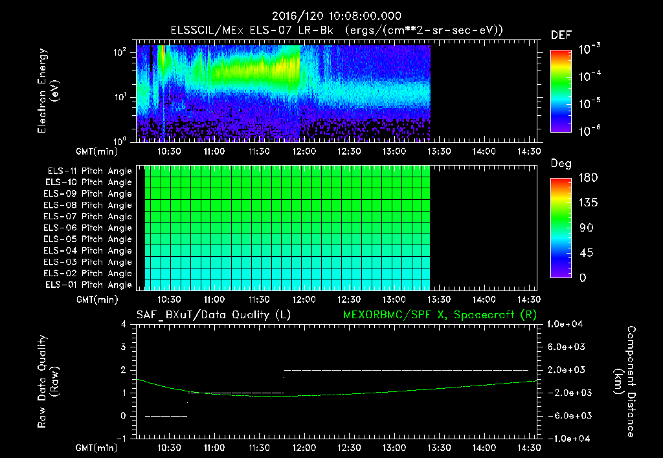
Task: Click the Component Distance (km) axis label
Action: point(625,382)
